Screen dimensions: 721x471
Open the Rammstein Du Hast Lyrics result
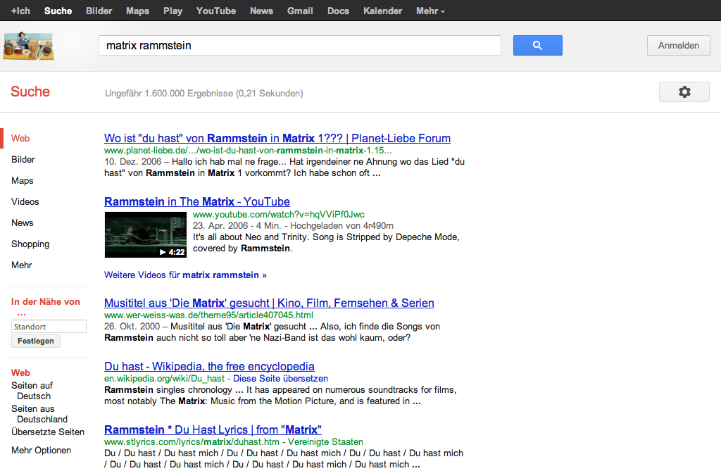[213, 429]
